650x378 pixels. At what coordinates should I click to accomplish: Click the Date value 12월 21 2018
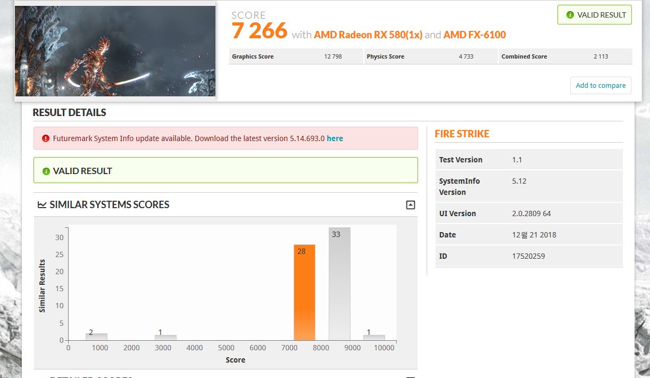click(534, 235)
